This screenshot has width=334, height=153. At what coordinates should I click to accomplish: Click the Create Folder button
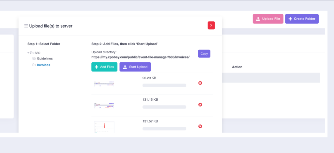[302, 19]
